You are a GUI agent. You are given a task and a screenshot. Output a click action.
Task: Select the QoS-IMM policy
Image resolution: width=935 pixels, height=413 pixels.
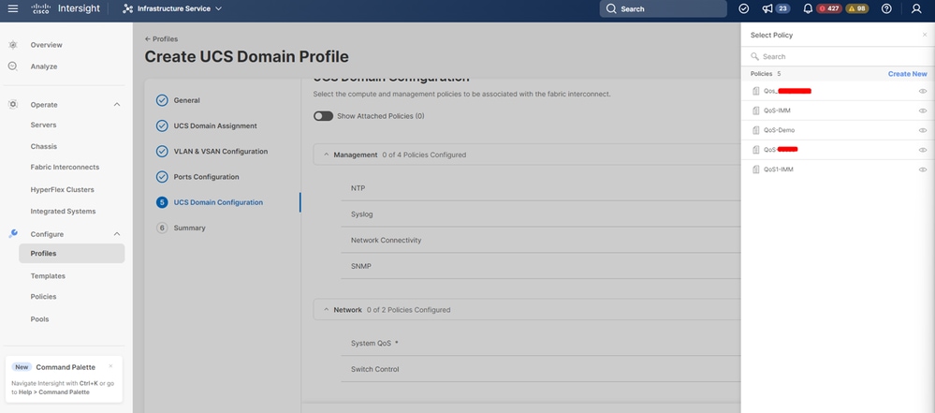838,111
